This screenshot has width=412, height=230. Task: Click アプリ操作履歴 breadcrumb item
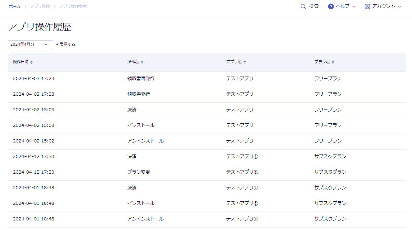pyautogui.click(x=73, y=6)
